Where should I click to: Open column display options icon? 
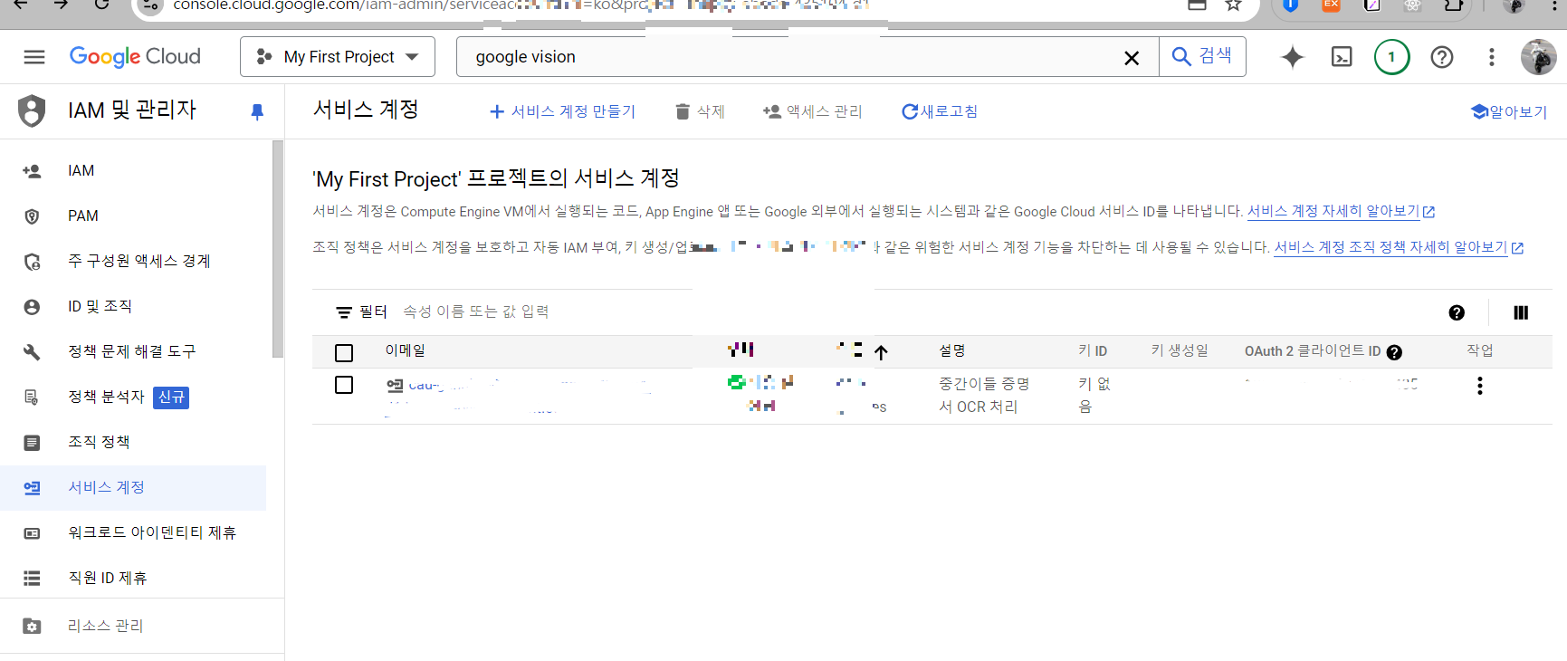point(1521,312)
